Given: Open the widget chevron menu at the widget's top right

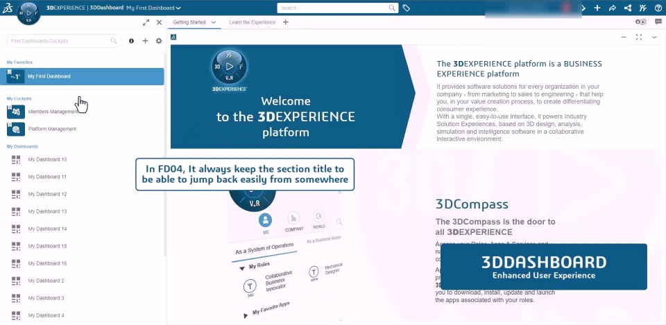Looking at the screenshot, I should point(654,37).
